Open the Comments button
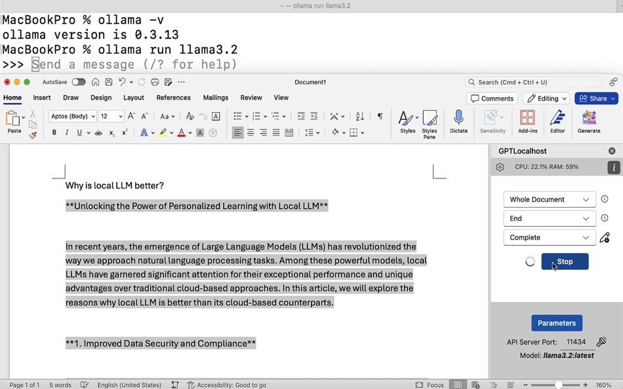623x389 pixels. [492, 98]
